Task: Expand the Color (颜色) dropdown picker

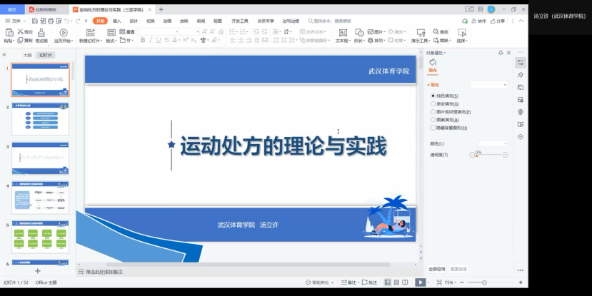Action: pyautogui.click(x=492, y=143)
